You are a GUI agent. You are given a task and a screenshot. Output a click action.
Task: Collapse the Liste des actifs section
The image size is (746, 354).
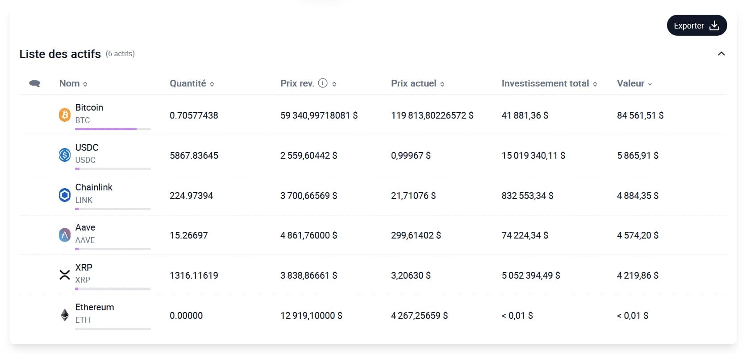(x=721, y=54)
